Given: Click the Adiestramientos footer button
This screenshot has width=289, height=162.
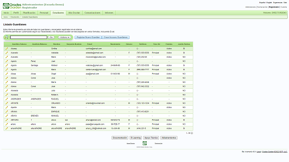Looking at the screenshot, I should (x=168, y=138).
